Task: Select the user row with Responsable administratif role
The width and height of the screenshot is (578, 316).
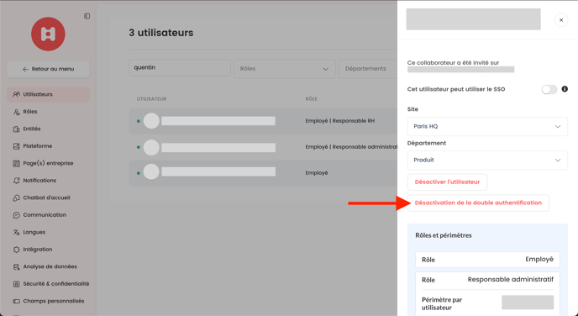Action: click(263, 147)
